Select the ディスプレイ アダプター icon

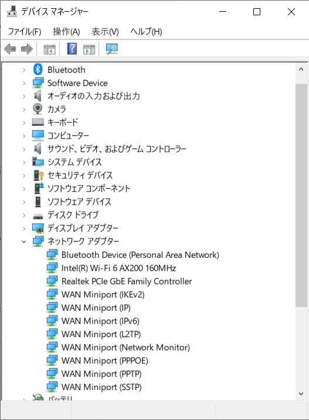tap(38, 228)
